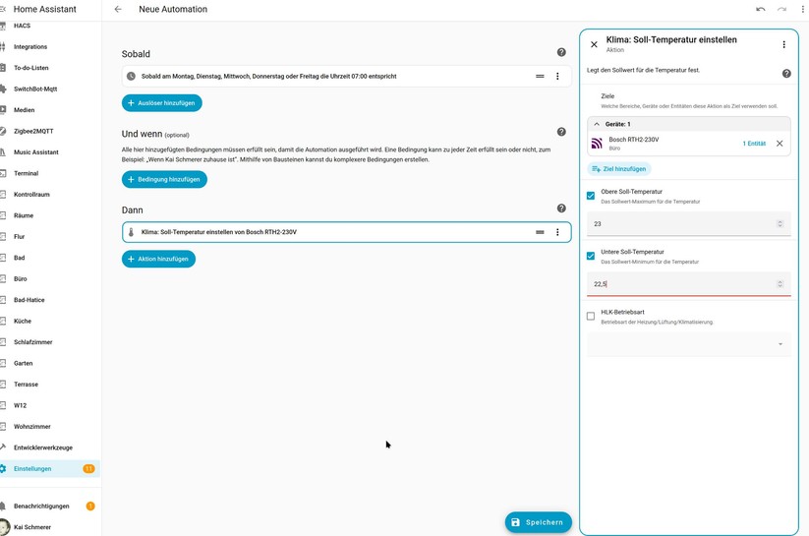Click stepper of Untere Soll-Temperatur field
The image size is (809, 536).
tap(780, 284)
